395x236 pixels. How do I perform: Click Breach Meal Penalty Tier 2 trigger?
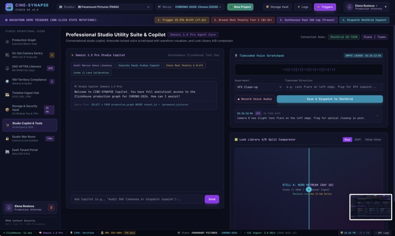click(x=243, y=20)
